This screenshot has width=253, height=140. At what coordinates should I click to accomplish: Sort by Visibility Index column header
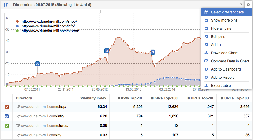pos(93,98)
